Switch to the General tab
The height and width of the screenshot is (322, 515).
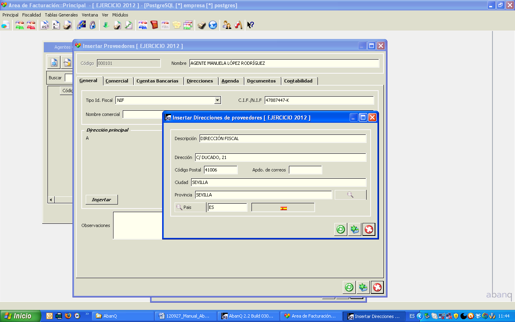[x=89, y=80]
